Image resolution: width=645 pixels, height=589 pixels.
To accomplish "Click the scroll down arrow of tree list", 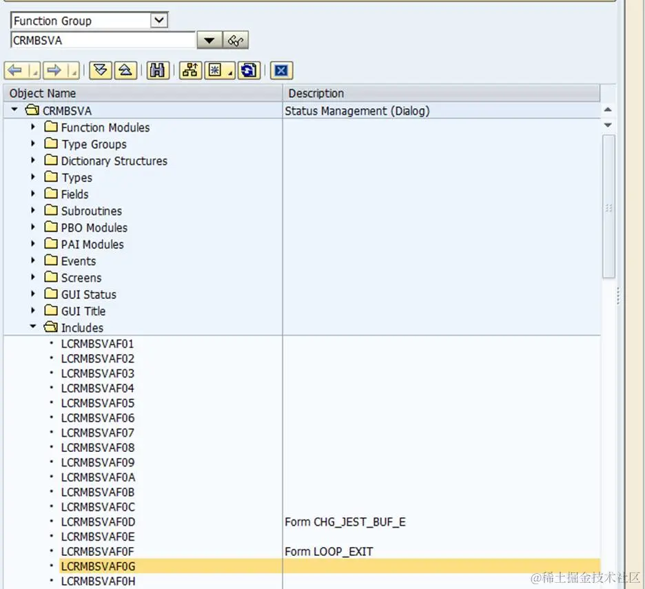I will click(x=608, y=125).
